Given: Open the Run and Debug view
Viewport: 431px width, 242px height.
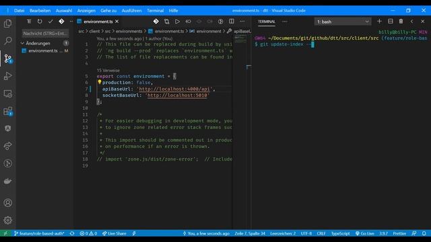Looking at the screenshot, I should pos(7,76).
